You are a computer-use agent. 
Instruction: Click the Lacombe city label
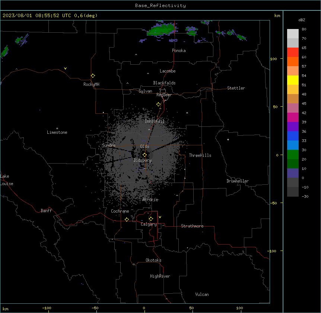point(168,71)
